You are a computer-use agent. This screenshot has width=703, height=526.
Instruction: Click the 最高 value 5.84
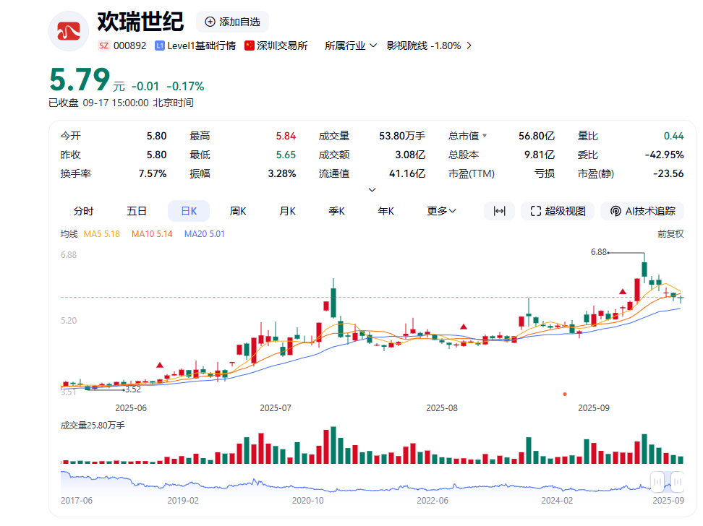tap(286, 136)
